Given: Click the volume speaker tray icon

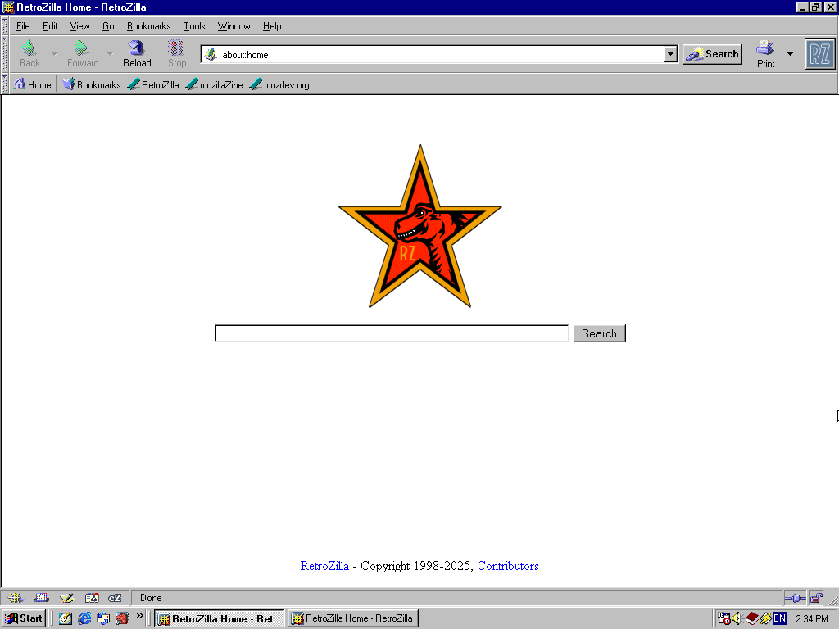Looking at the screenshot, I should click(x=737, y=618).
